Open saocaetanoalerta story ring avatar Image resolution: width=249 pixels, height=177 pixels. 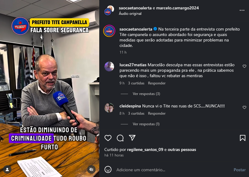[x=109, y=31]
